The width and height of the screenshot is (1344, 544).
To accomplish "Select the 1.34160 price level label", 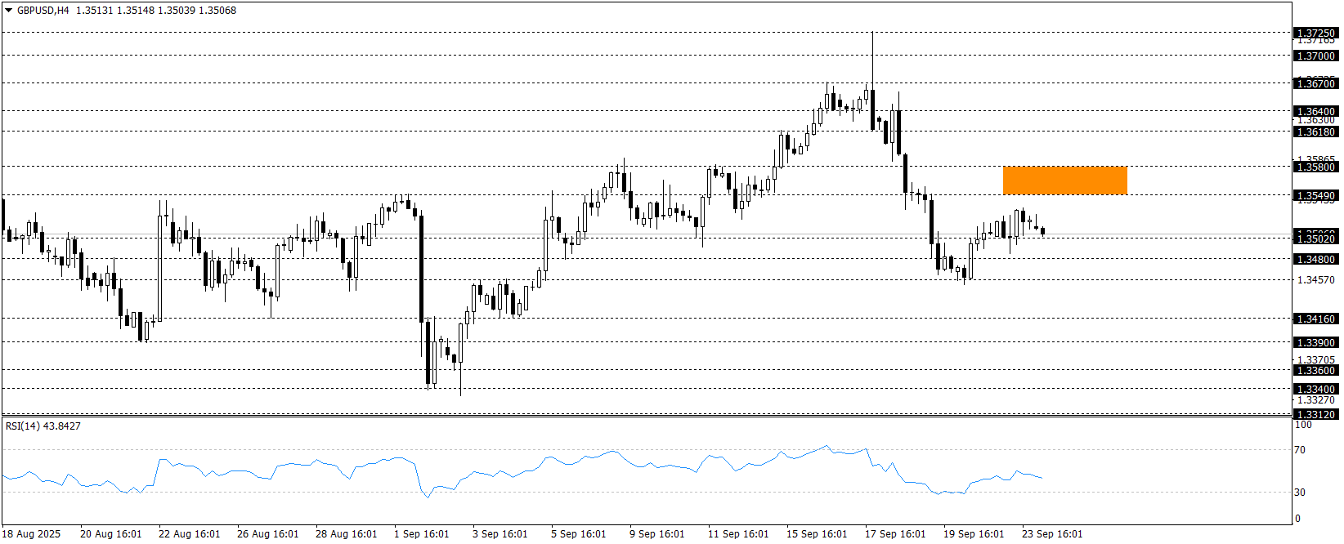I will coord(1315,319).
